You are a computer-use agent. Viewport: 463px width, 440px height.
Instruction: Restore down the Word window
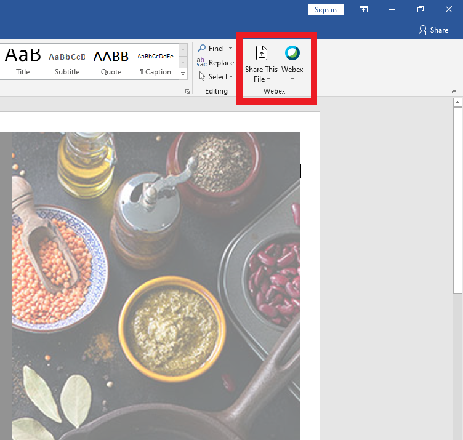[421, 9]
